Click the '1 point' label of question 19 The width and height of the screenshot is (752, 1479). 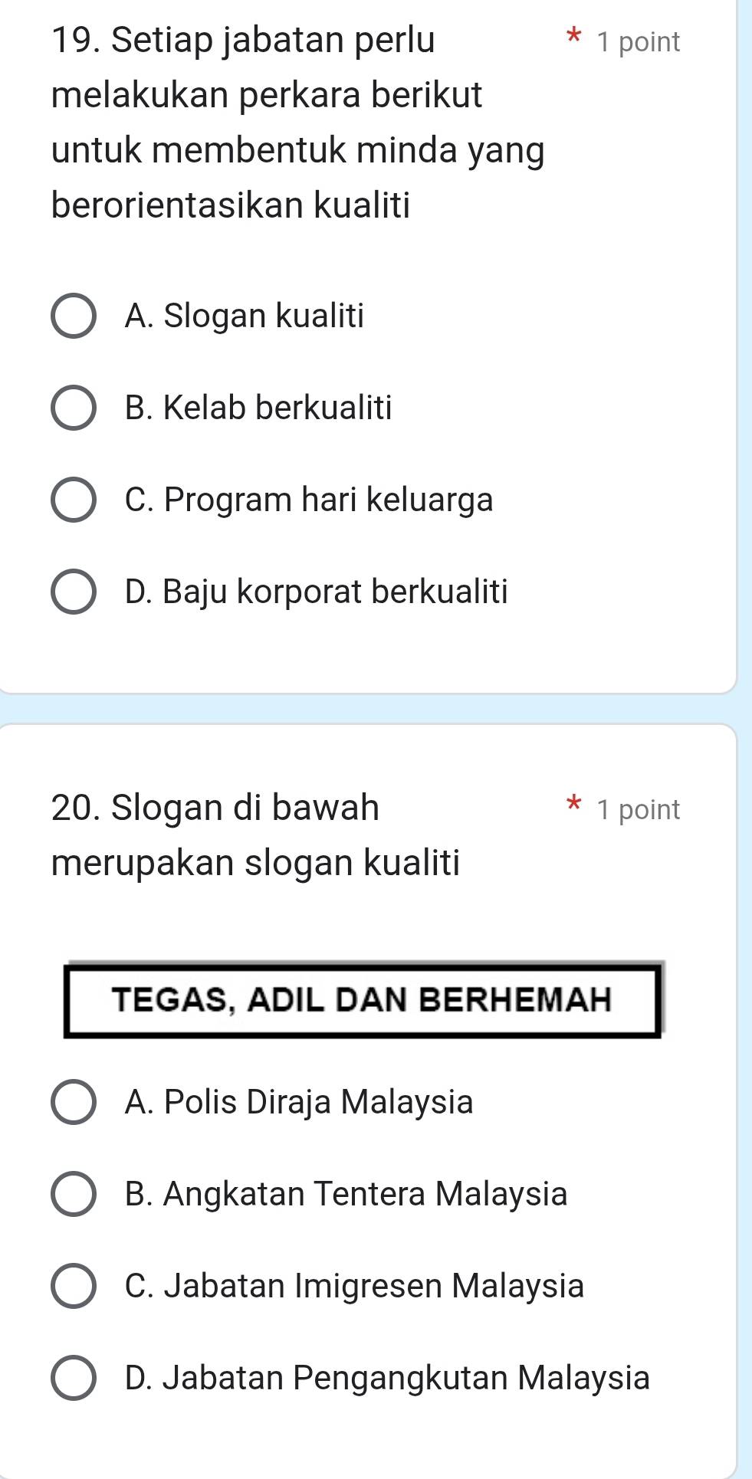[x=638, y=42]
